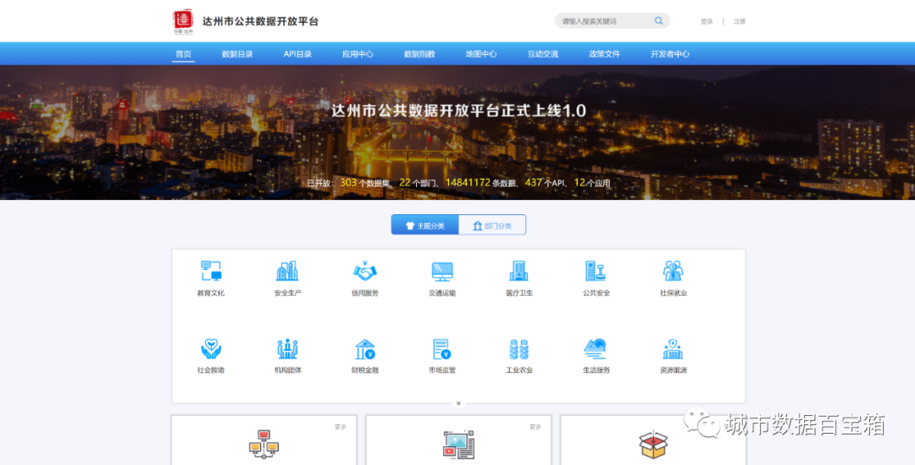Click the site title 达州市公共数据开放平台

click(x=260, y=21)
